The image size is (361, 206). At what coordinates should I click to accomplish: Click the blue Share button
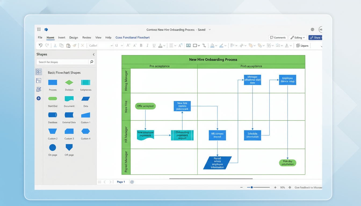315,37
